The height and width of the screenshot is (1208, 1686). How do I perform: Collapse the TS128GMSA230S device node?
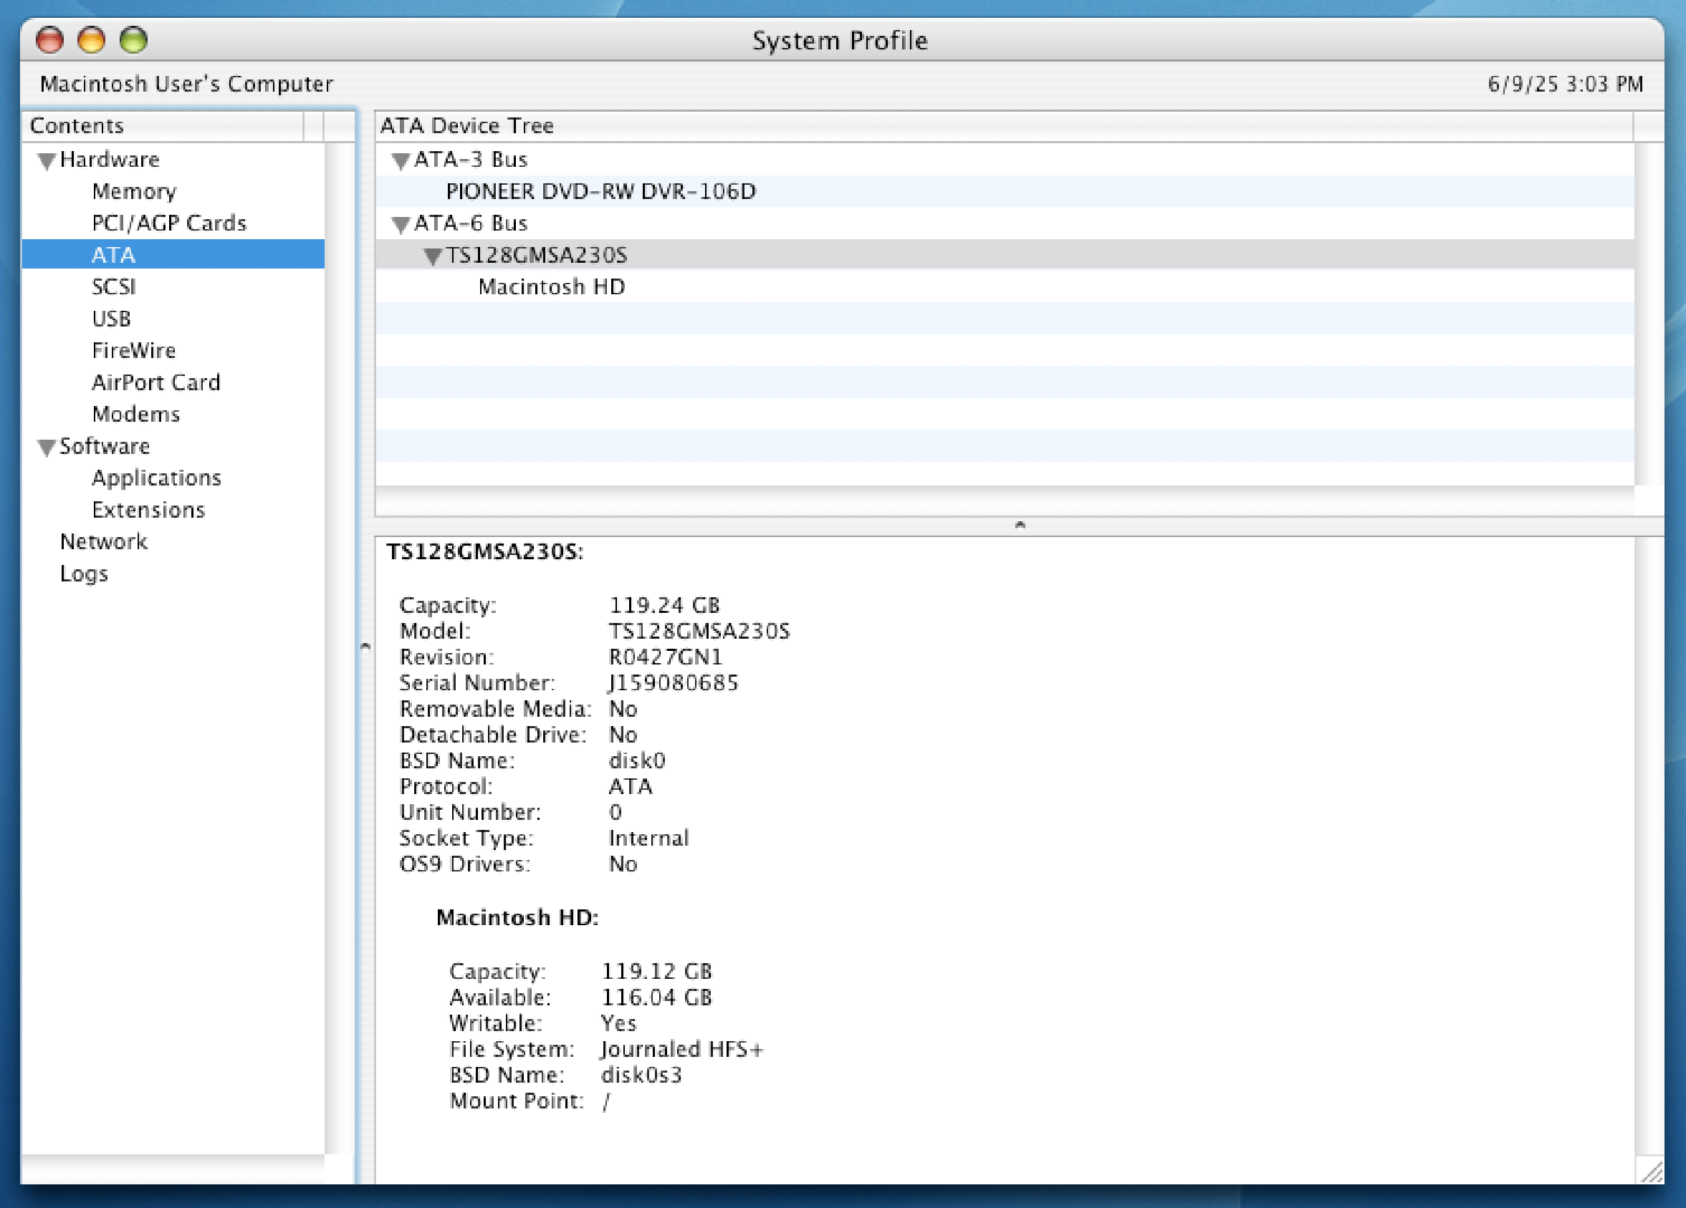433,256
